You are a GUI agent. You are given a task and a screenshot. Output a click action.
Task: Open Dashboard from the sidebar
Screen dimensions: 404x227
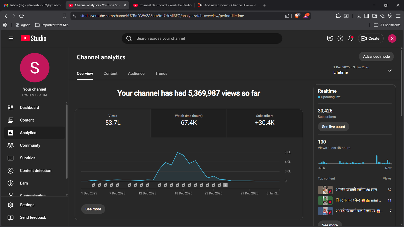pos(29,107)
